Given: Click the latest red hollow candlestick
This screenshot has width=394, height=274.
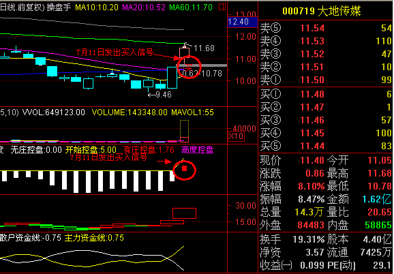Looking at the screenshot, I should pyautogui.click(x=184, y=52).
